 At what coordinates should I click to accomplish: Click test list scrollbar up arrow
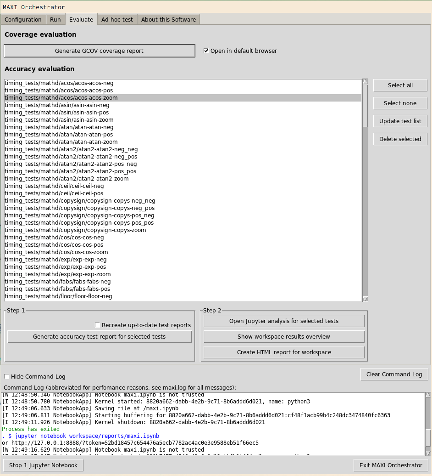(366, 82)
